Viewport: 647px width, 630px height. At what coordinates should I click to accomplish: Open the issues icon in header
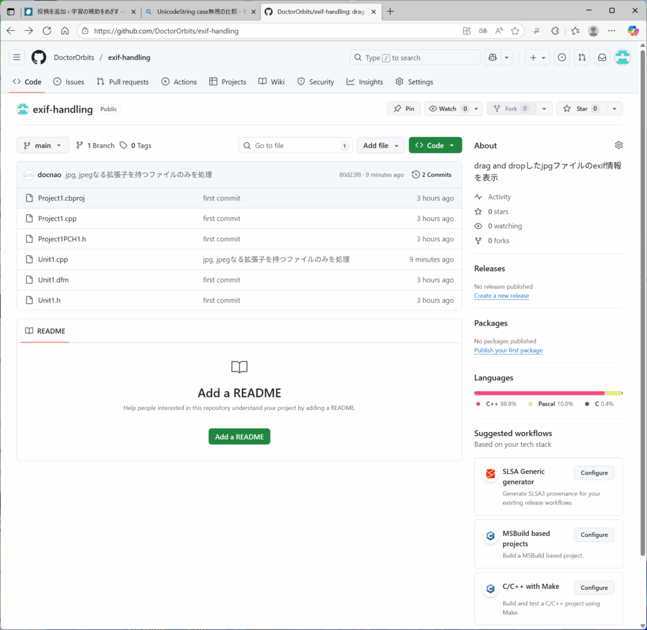[x=562, y=58]
